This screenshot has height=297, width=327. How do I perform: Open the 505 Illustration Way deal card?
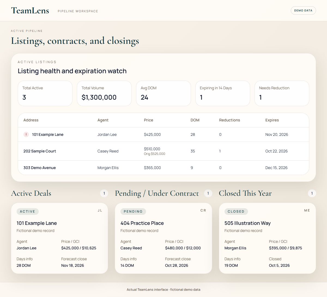[267, 238]
